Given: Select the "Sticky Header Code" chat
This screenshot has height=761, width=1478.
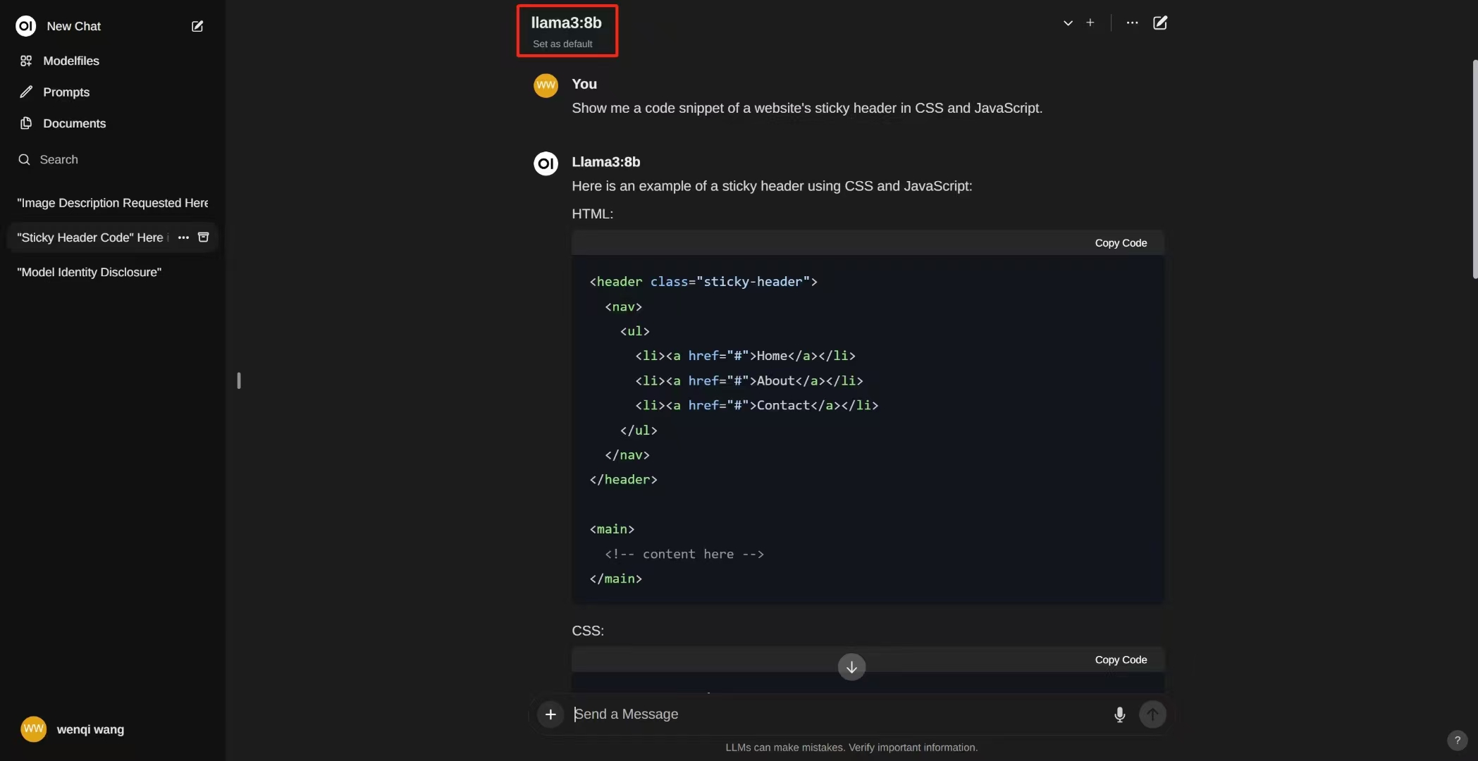Looking at the screenshot, I should 90,237.
